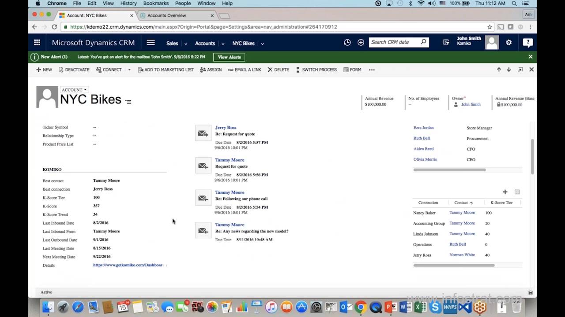Open Jerry Ross activity link
565x317 pixels.
pos(226,128)
